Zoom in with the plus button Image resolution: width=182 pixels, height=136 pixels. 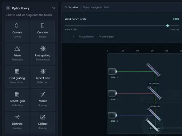click(74, 37)
